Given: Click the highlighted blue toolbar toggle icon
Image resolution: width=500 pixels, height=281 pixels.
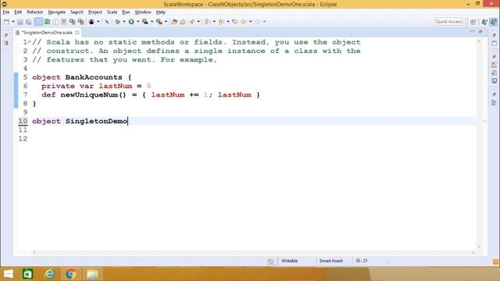Looking at the screenshot, I should click(38, 22).
